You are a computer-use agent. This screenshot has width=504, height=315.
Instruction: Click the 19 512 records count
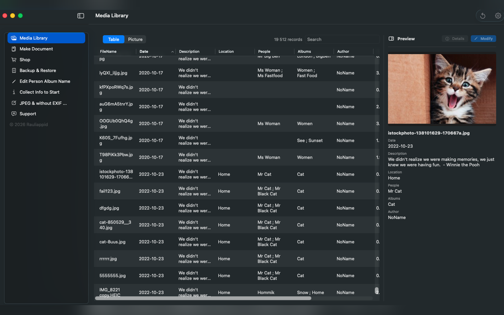pyautogui.click(x=288, y=39)
